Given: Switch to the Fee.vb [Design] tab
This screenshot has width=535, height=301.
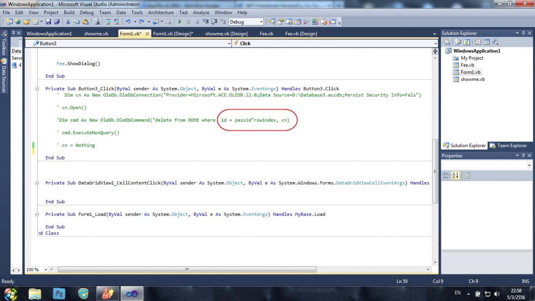Looking at the screenshot, I should (x=301, y=34).
